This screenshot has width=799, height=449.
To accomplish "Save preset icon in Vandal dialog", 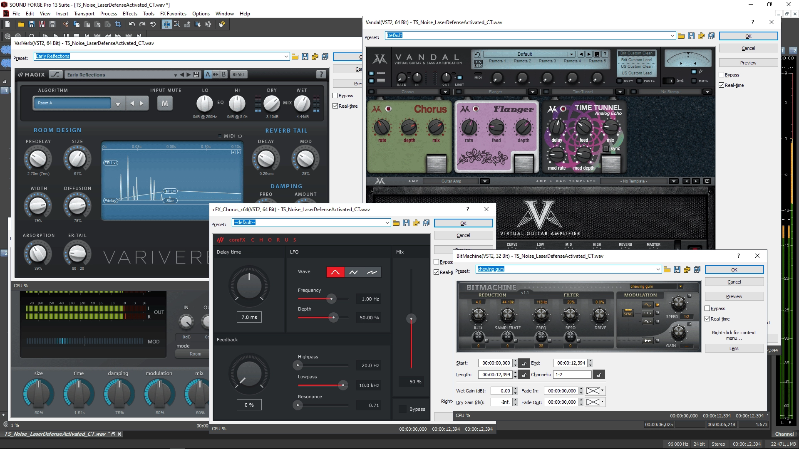I will pos(691,36).
